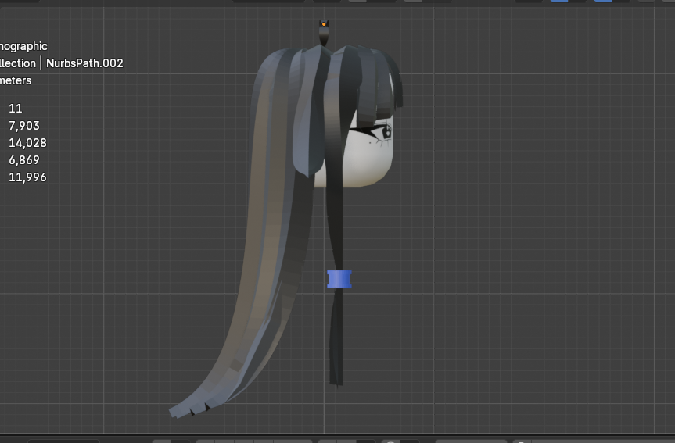Click the '14,028' statistics value
The width and height of the screenshot is (675, 443).
click(27, 143)
